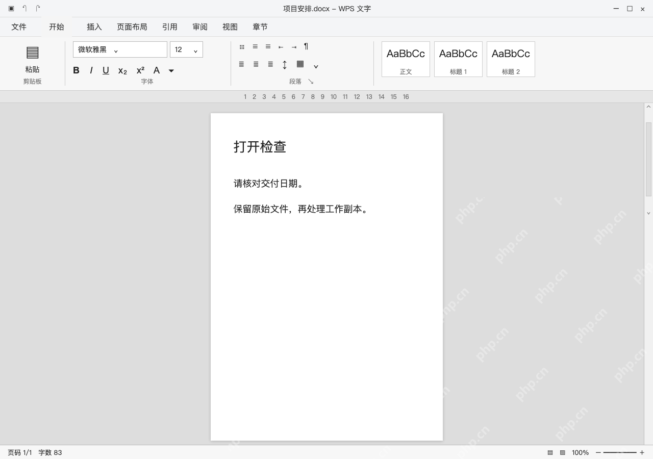Expand the chevron beside the borders icon
653x459 pixels.
click(x=316, y=66)
